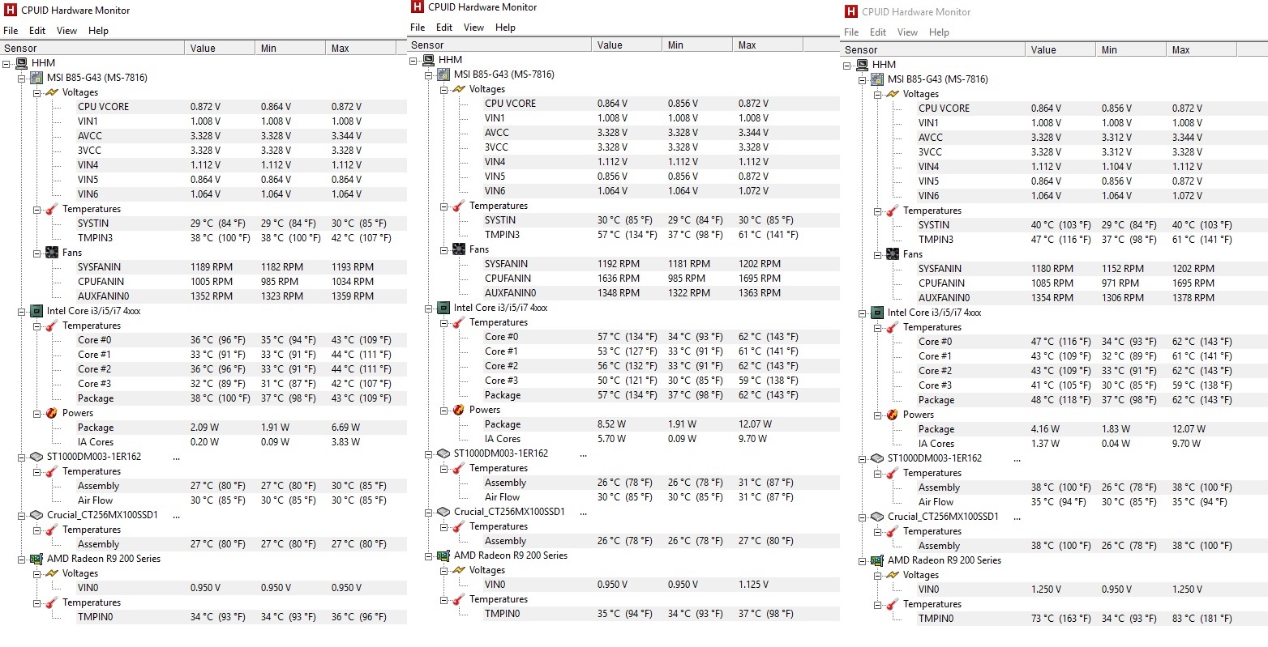Open the Help menu in middle window
The width and height of the screenshot is (1268, 647).
click(505, 28)
